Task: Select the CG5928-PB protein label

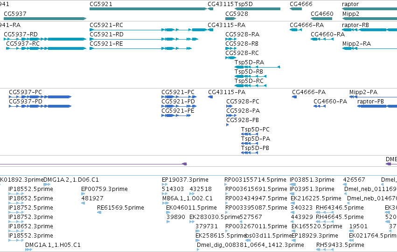Action: pyautogui.click(x=243, y=120)
